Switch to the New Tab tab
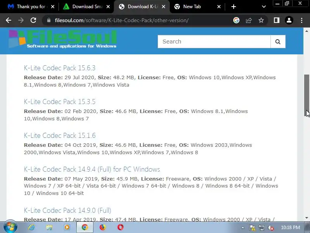 pyautogui.click(x=197, y=7)
